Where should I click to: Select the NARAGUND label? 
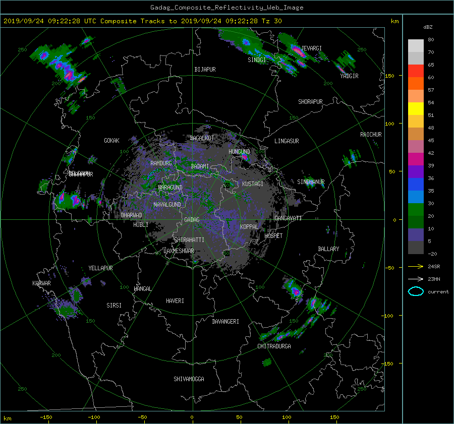pyautogui.click(x=171, y=188)
